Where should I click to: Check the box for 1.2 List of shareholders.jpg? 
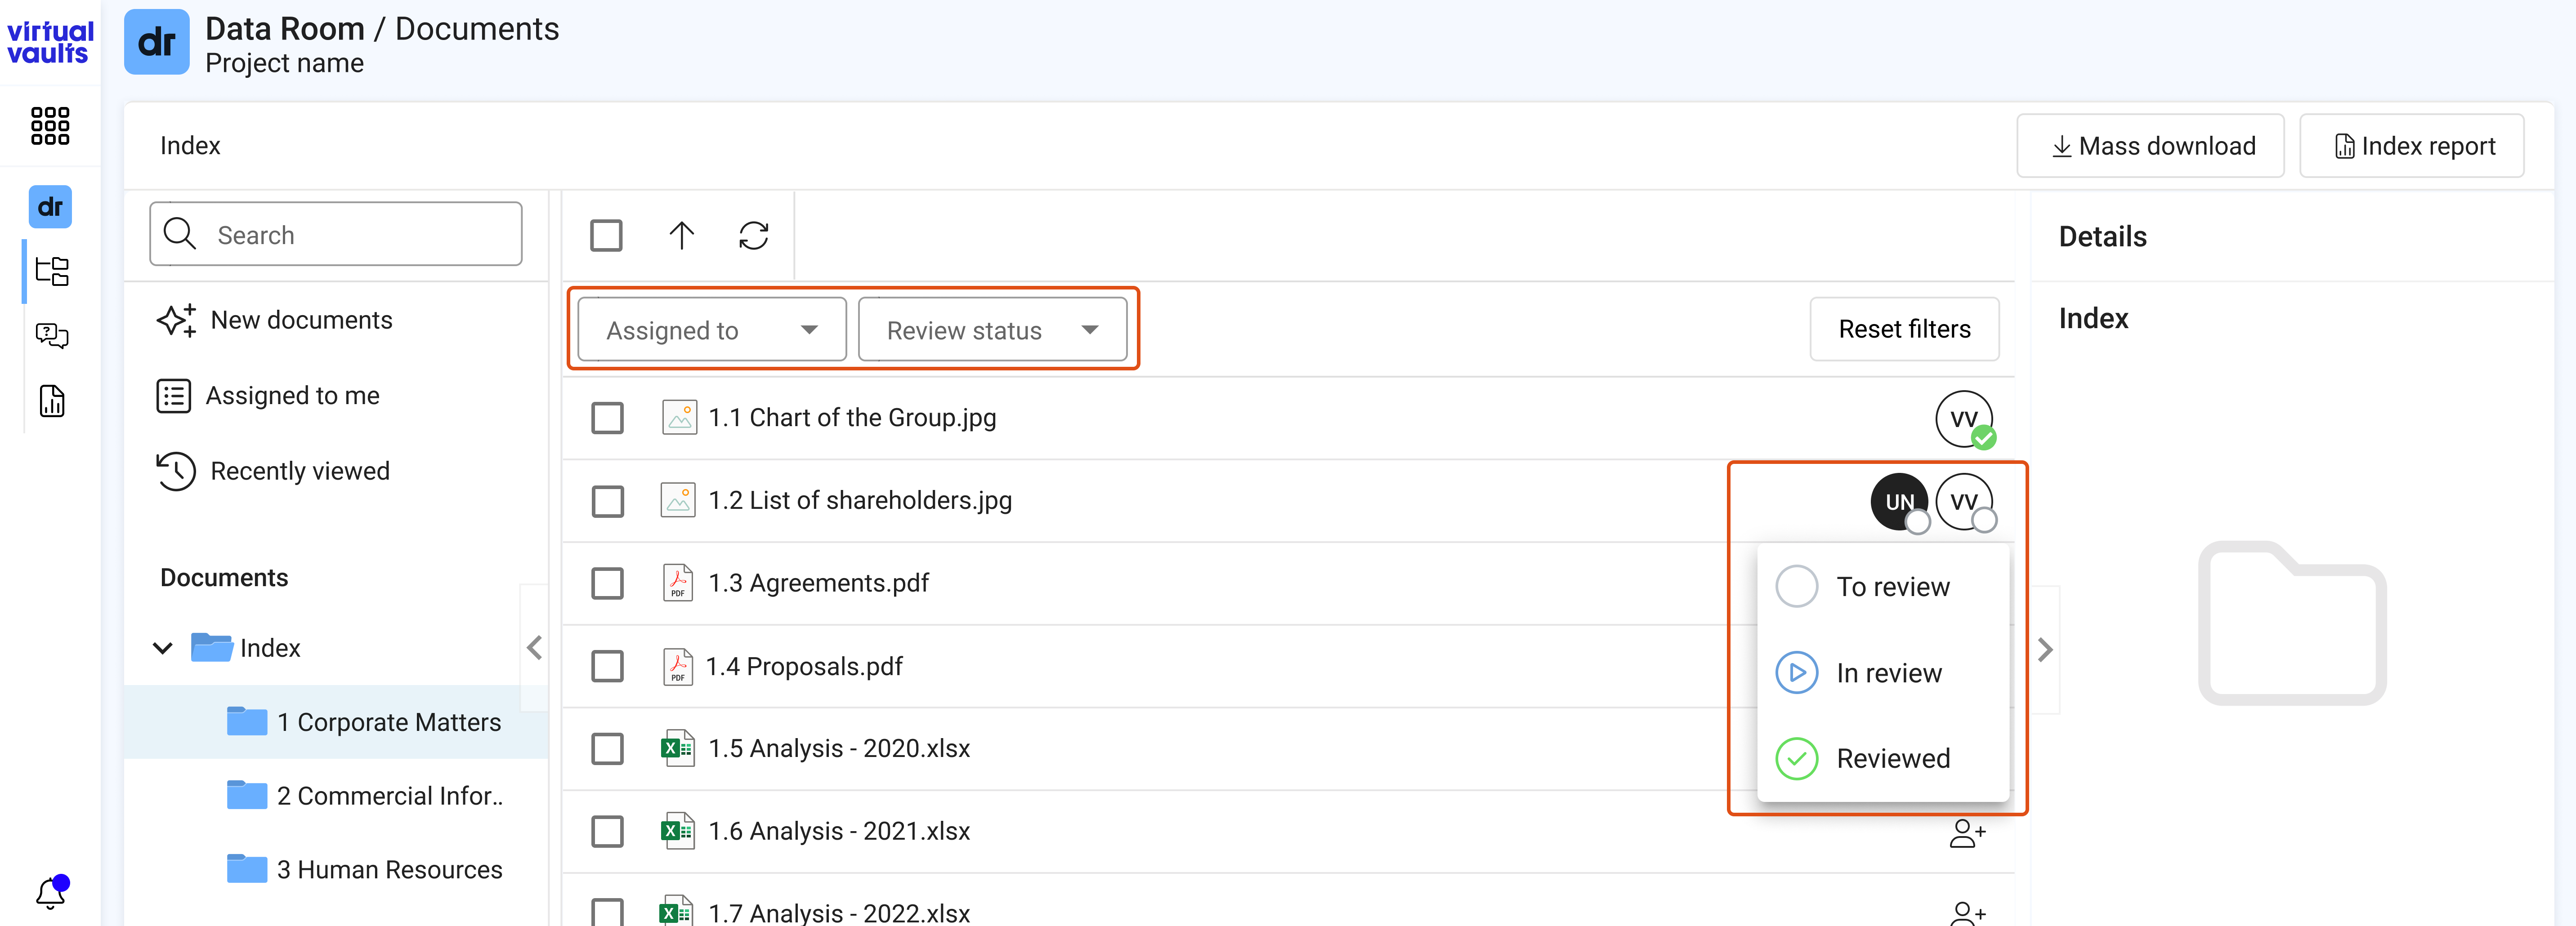click(607, 501)
